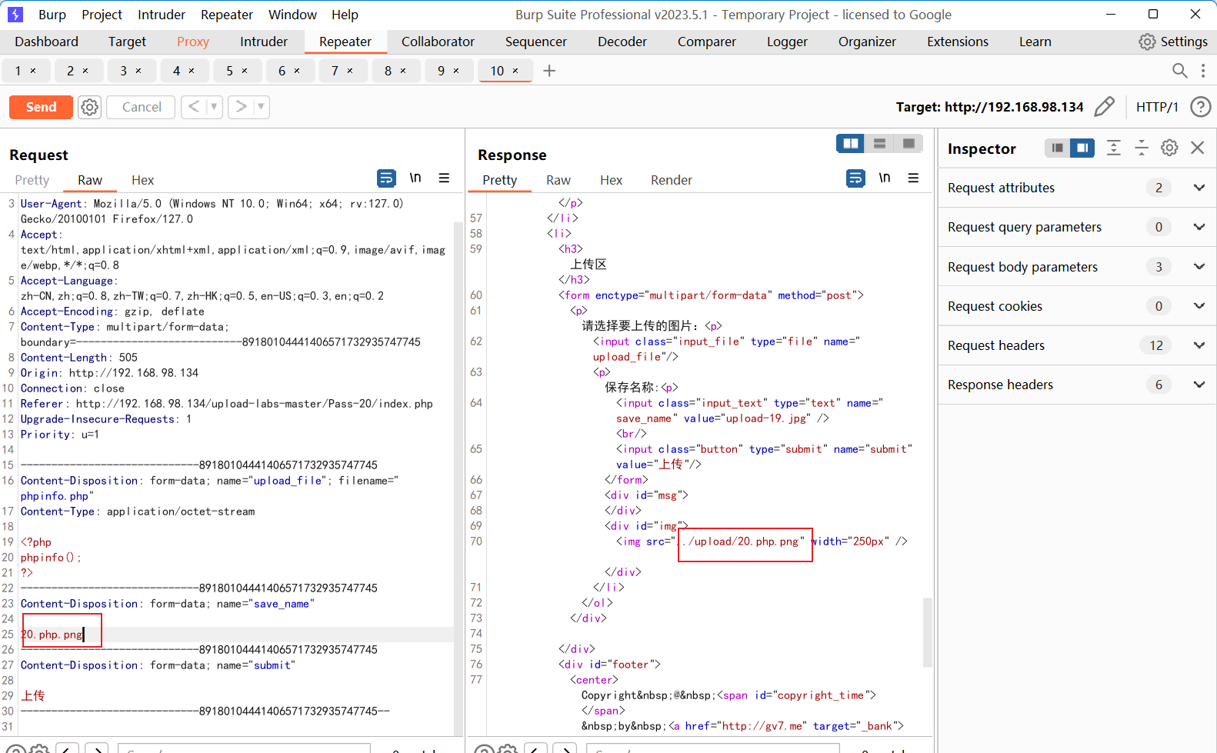Screen dimensions: 1217x753
Task: Toggle word wrap in Request editor
Action: pos(386,178)
